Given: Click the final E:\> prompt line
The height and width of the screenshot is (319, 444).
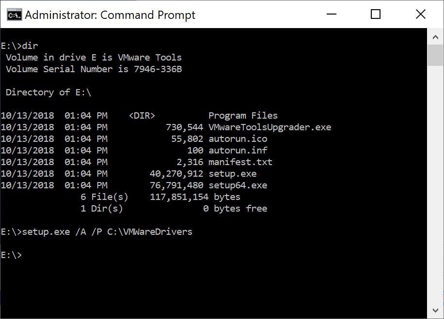Looking at the screenshot, I should (11, 255).
